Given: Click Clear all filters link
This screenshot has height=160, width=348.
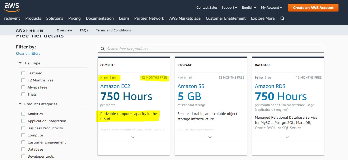Looking at the screenshot, I should 28,53.
